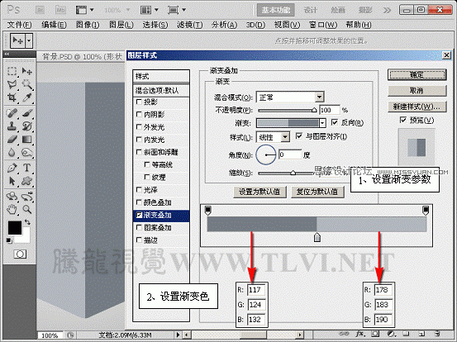The image size is (457, 342).
Task: Launch Bridge from the top bar
Action: pos(40,10)
